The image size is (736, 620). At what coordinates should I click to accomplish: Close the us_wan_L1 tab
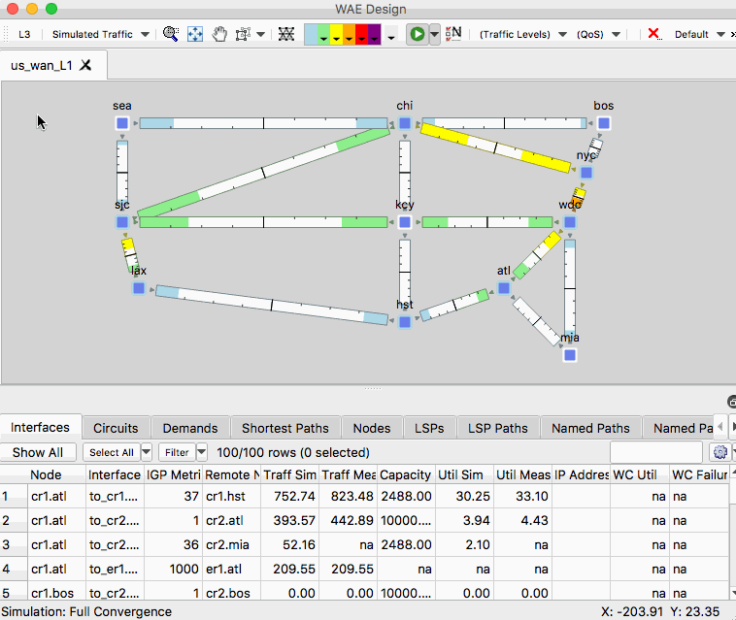pos(85,65)
